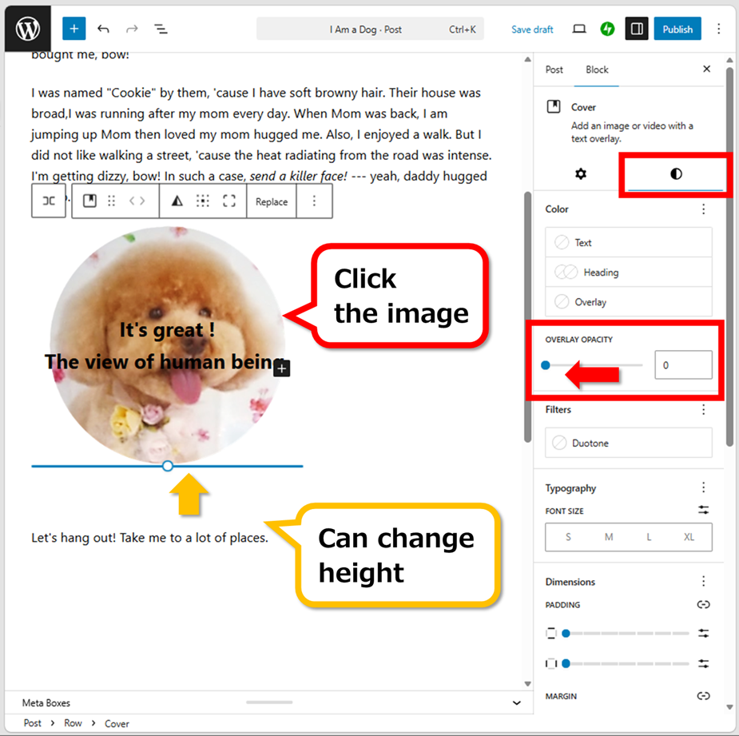Viewport: 739px width, 736px height.
Task: Click the Jetpack green lightning icon
Action: click(x=608, y=29)
